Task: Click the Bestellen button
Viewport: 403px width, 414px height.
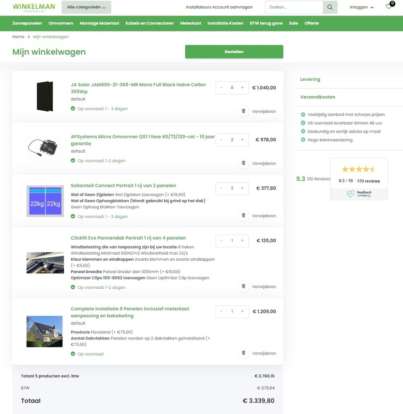Action: pos(234,52)
